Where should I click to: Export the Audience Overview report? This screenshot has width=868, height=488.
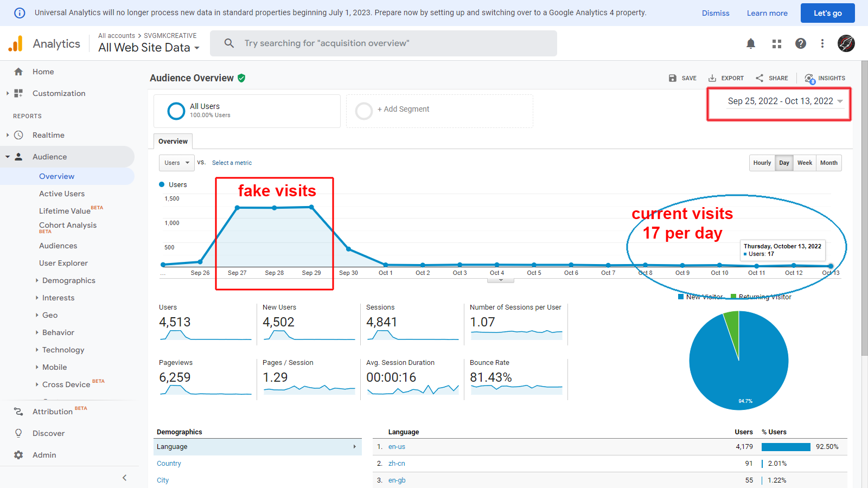click(x=726, y=78)
